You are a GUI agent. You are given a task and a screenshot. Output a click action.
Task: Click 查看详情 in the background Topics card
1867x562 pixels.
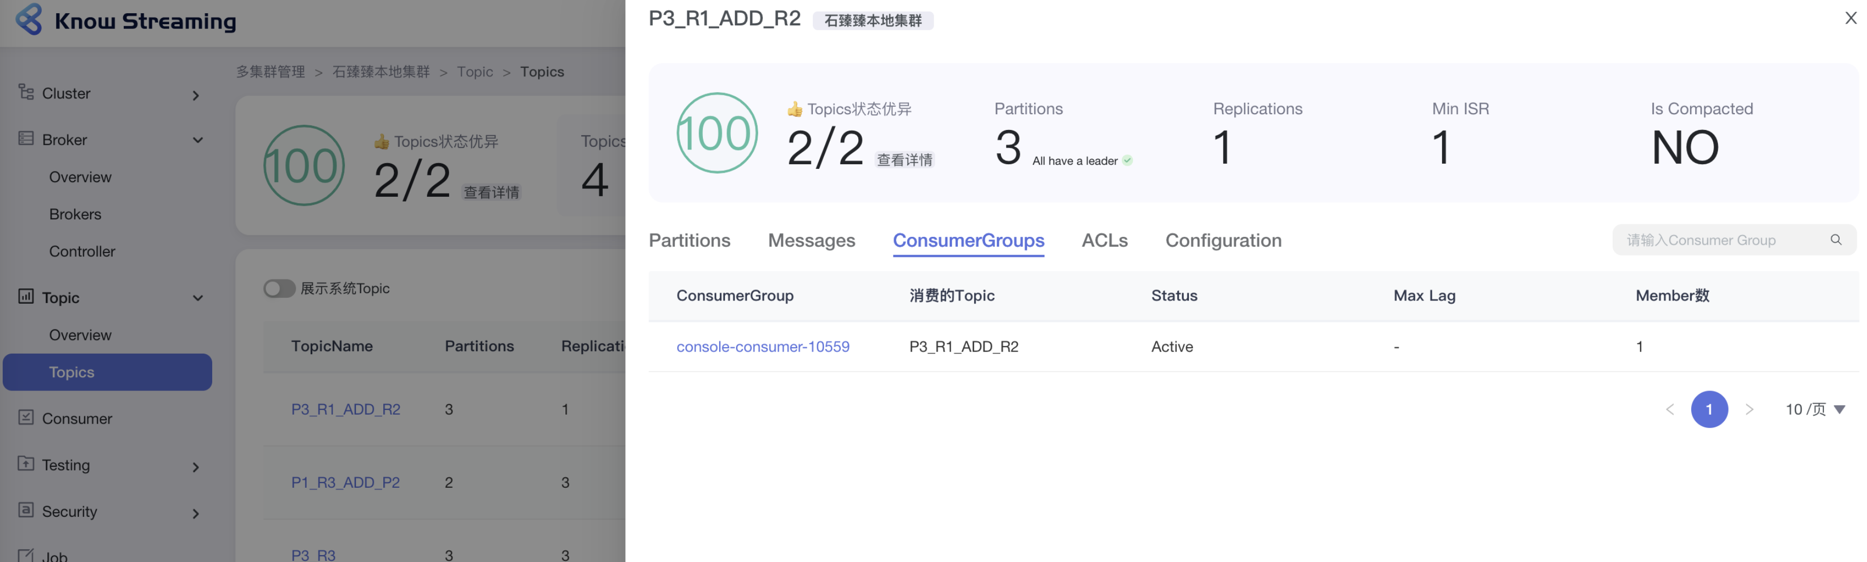491,192
